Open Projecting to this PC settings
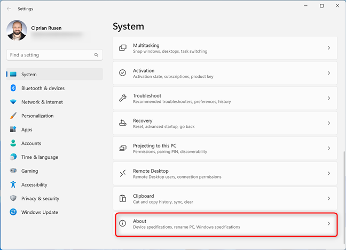The image size is (346, 250). click(224, 148)
